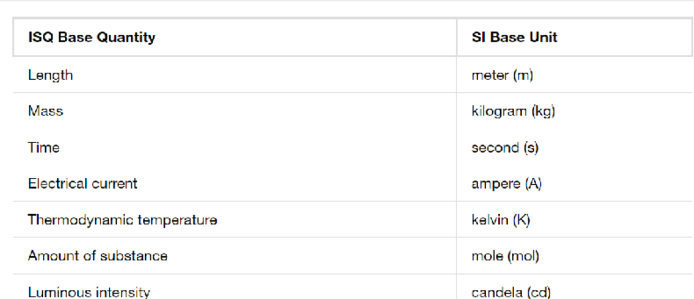Select the candela (cd) cell
This screenshot has width=694, height=299.
pyautogui.click(x=511, y=292)
